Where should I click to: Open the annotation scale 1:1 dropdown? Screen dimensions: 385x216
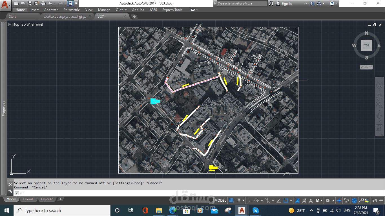pos(319,201)
